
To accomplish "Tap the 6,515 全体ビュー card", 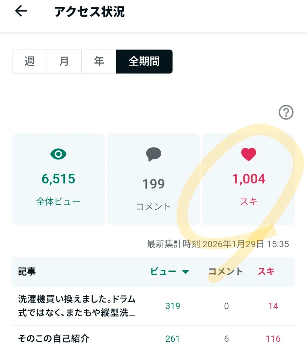I will pos(58,179).
